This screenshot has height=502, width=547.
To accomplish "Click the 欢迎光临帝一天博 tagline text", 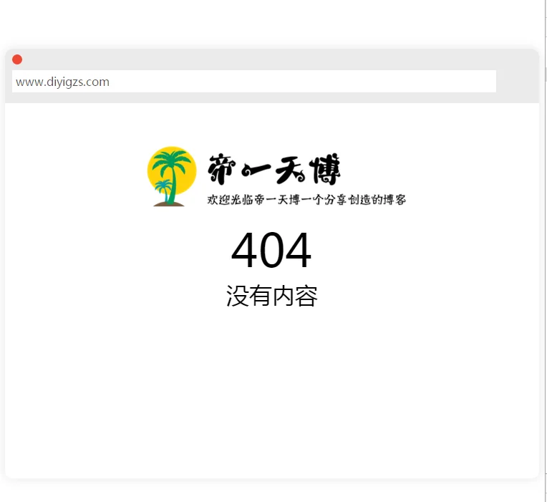I will (x=306, y=200).
